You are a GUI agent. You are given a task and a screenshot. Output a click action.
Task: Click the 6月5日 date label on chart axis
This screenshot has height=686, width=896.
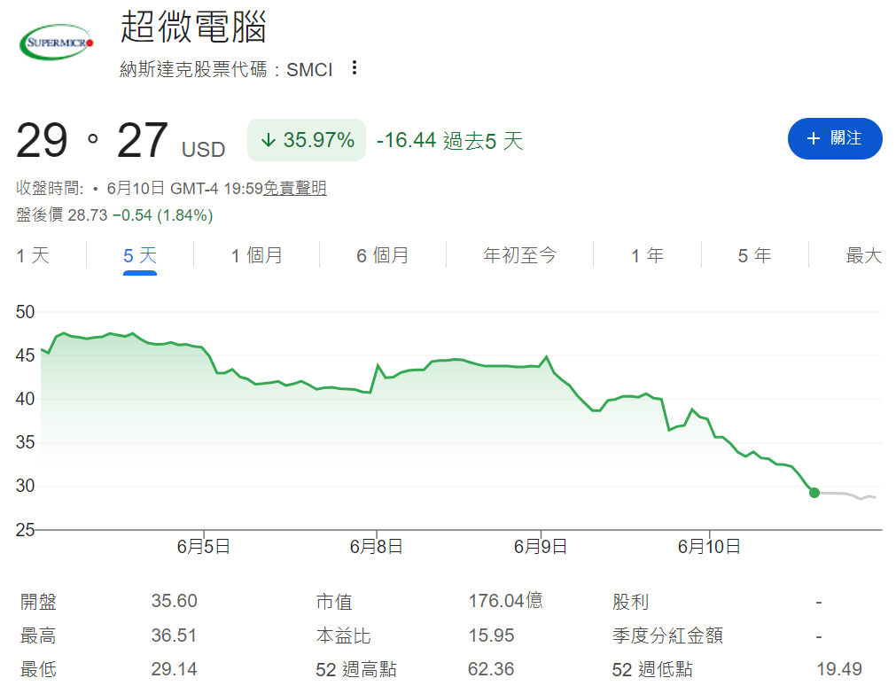pos(204,547)
